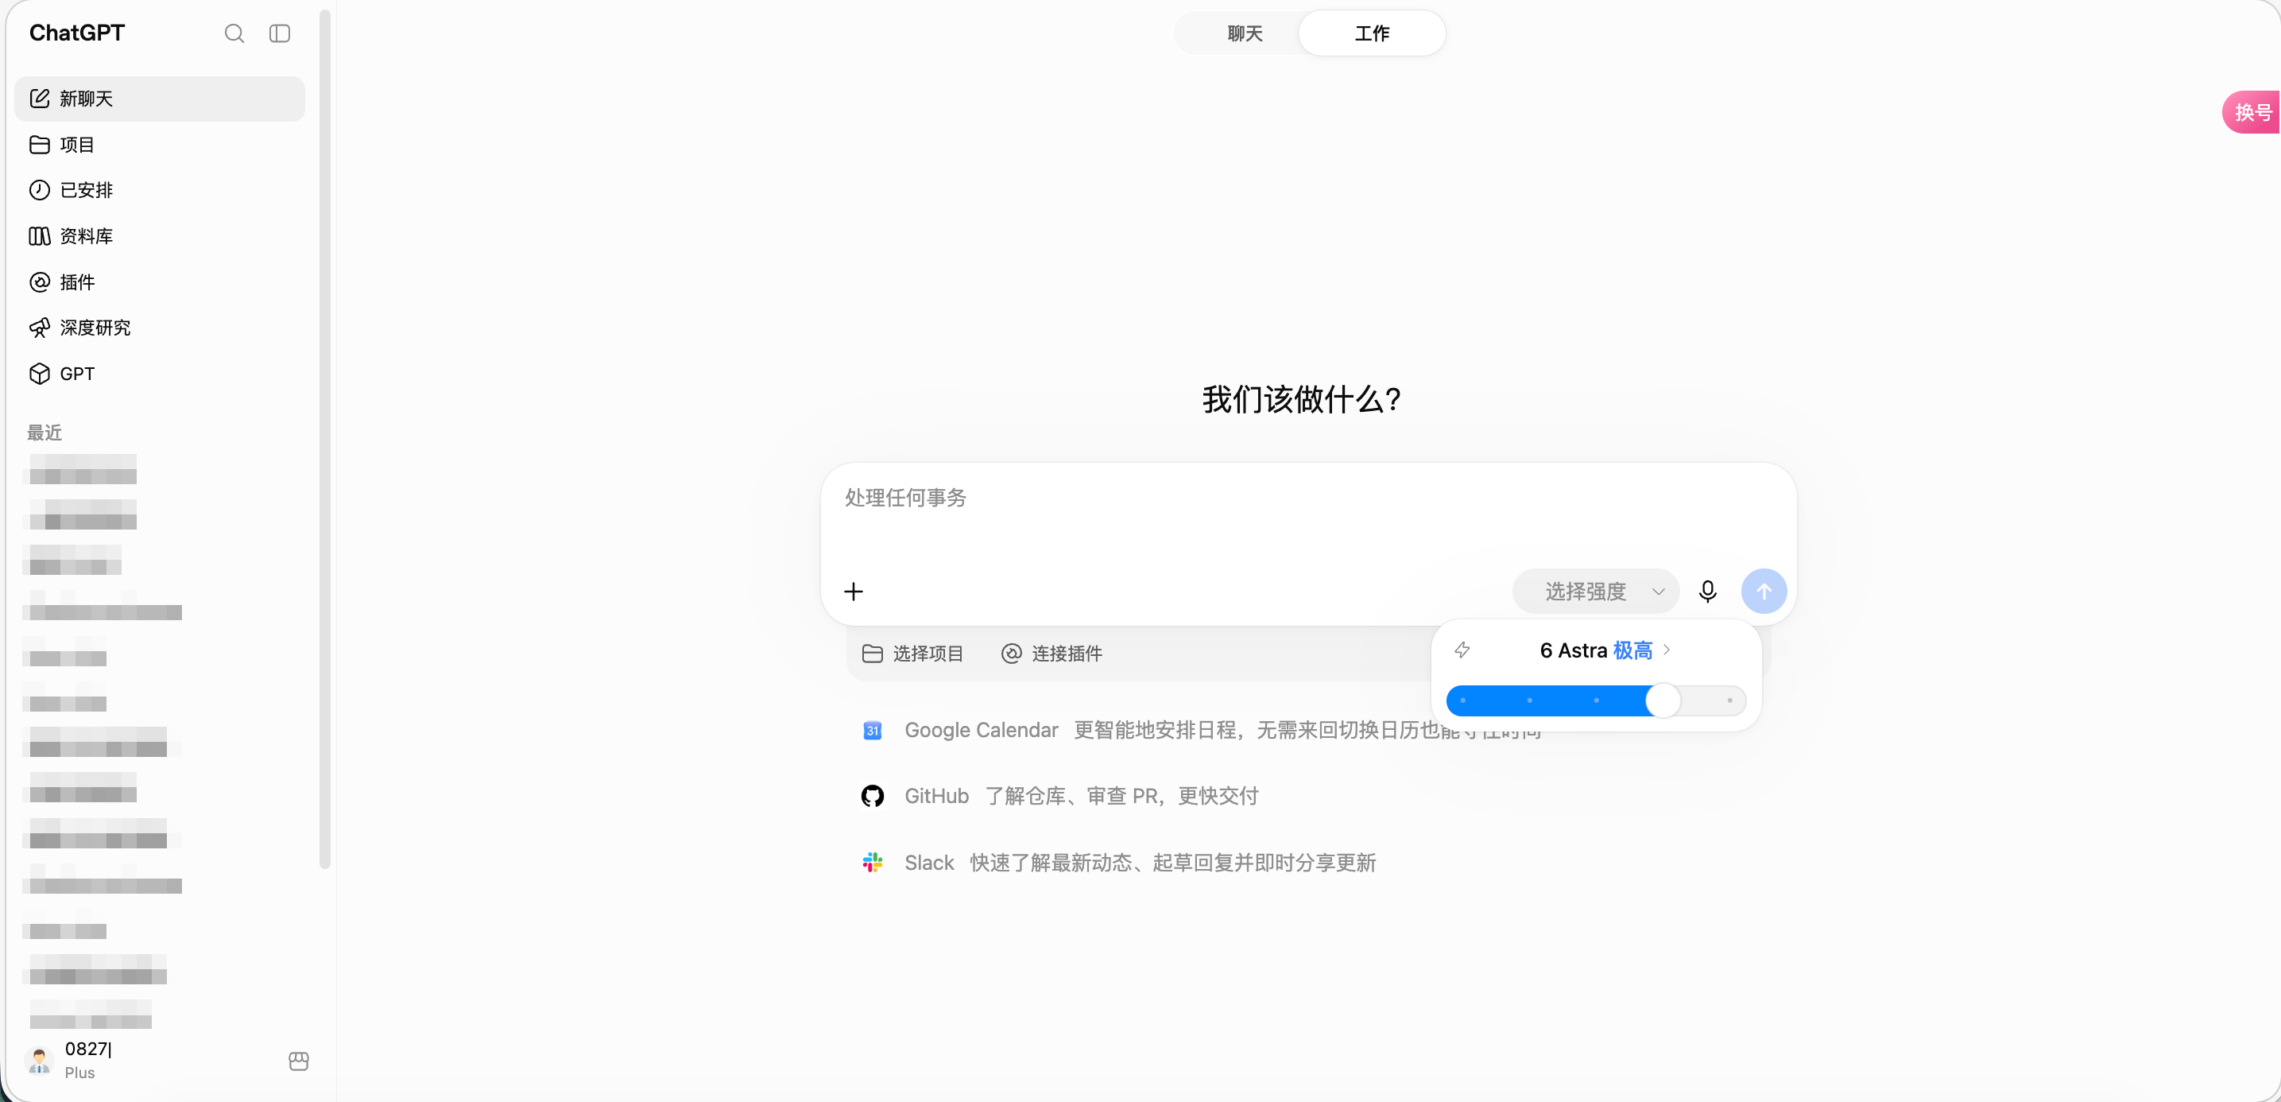Click the icon right of the account name
The height and width of the screenshot is (1102, 2281).
point(298,1061)
